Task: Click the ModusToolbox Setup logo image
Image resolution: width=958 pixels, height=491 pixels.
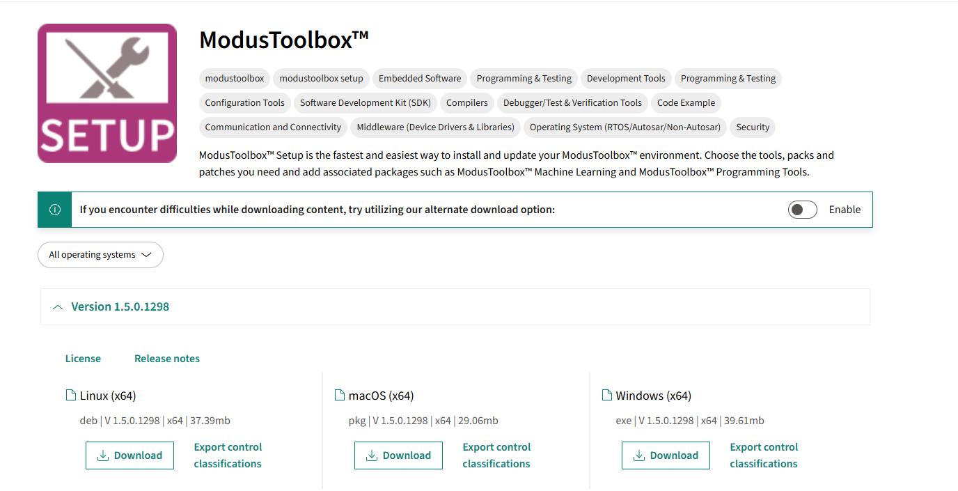Action: click(x=107, y=93)
